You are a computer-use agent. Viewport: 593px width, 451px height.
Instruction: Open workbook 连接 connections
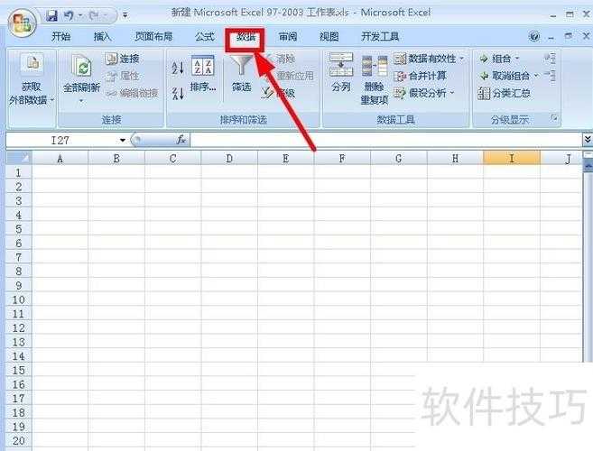[x=122, y=59]
